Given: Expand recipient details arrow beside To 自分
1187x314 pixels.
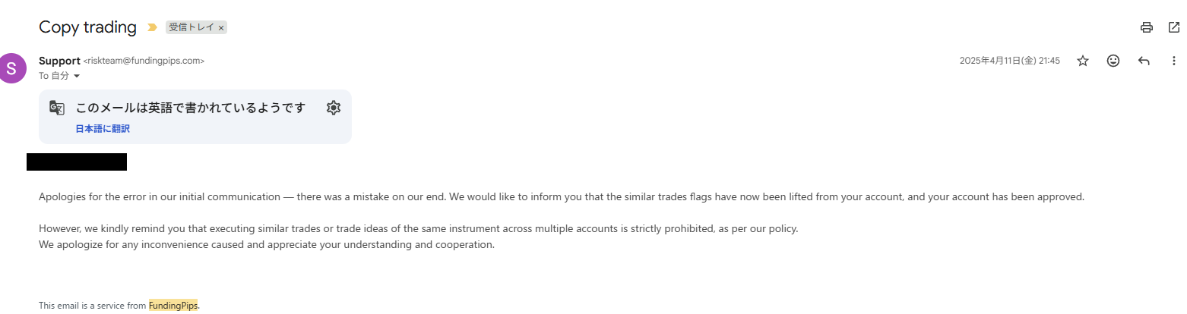Looking at the screenshot, I should [x=77, y=76].
